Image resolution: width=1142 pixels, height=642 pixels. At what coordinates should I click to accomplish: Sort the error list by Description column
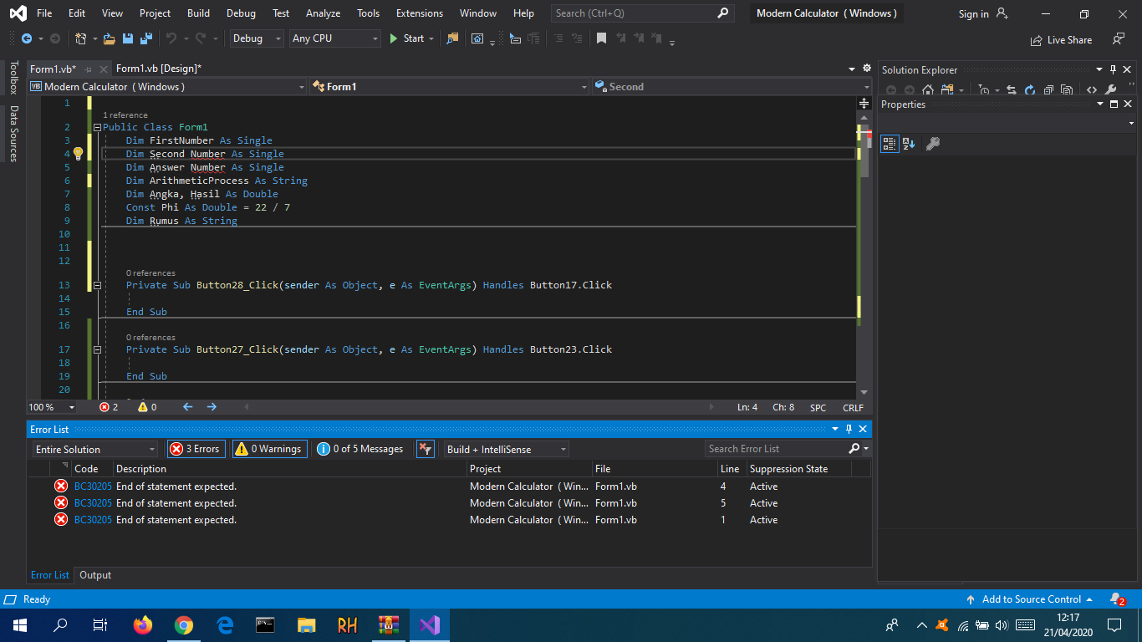click(x=289, y=469)
